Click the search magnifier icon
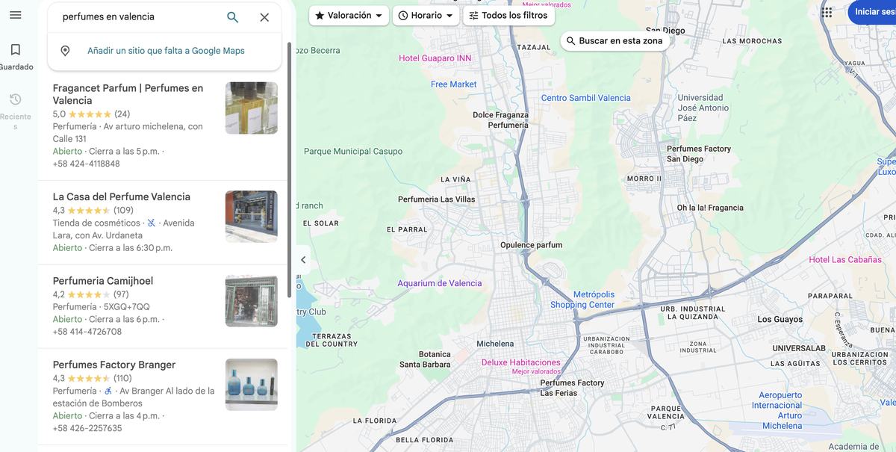The width and height of the screenshot is (896, 452). [232, 17]
